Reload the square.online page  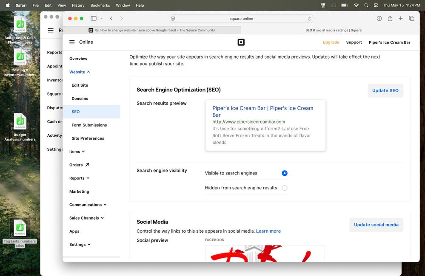click(x=309, y=19)
